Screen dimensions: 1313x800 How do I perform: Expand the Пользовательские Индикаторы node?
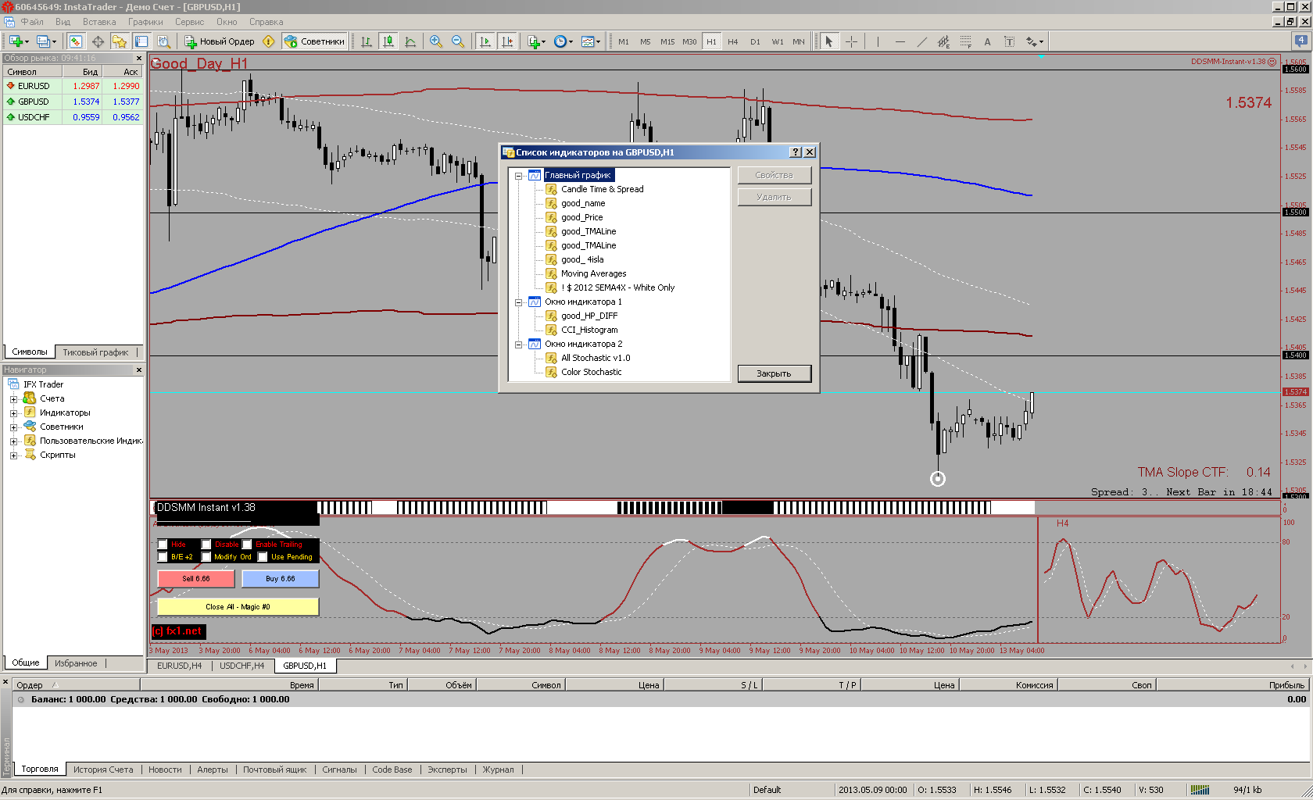(13, 441)
